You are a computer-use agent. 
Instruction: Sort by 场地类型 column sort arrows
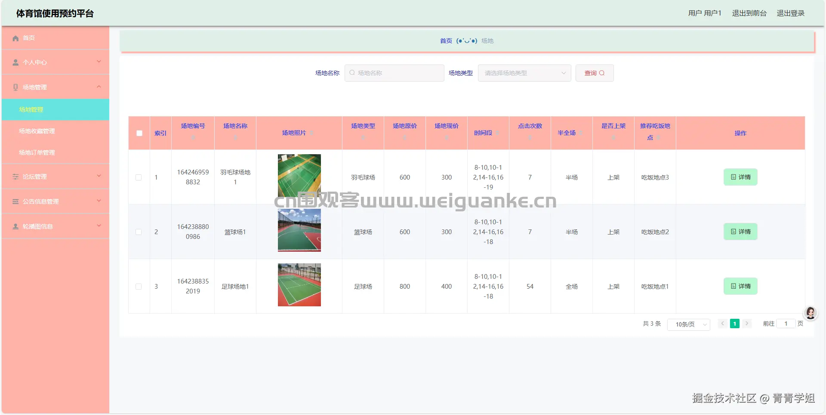[x=363, y=137]
